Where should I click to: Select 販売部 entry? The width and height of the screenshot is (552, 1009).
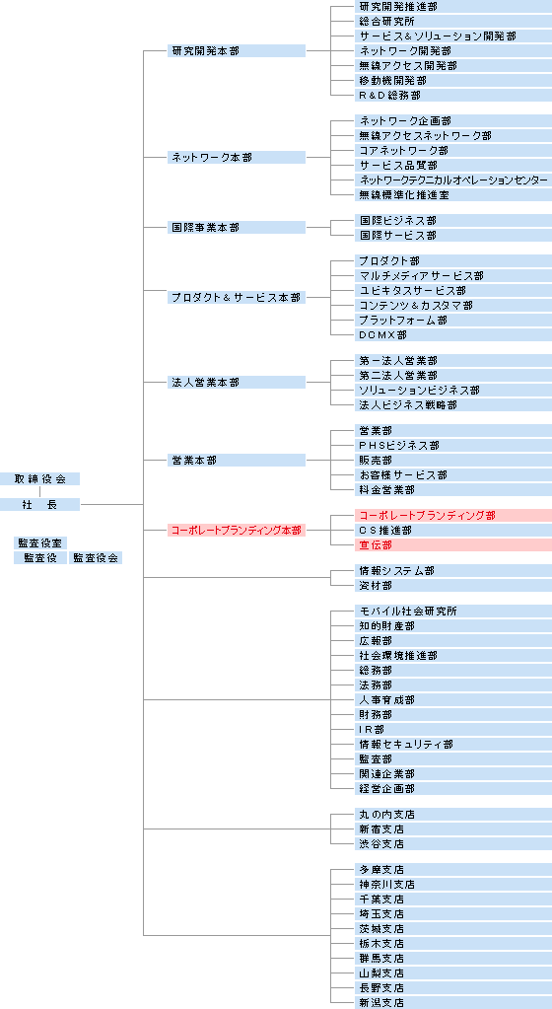point(453,461)
